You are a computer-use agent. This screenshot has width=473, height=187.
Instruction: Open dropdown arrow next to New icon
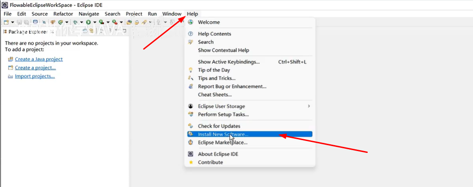tap(12, 22)
